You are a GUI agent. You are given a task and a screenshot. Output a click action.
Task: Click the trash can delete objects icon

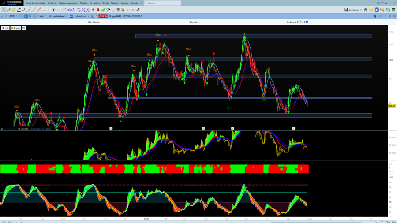tap(118, 10)
